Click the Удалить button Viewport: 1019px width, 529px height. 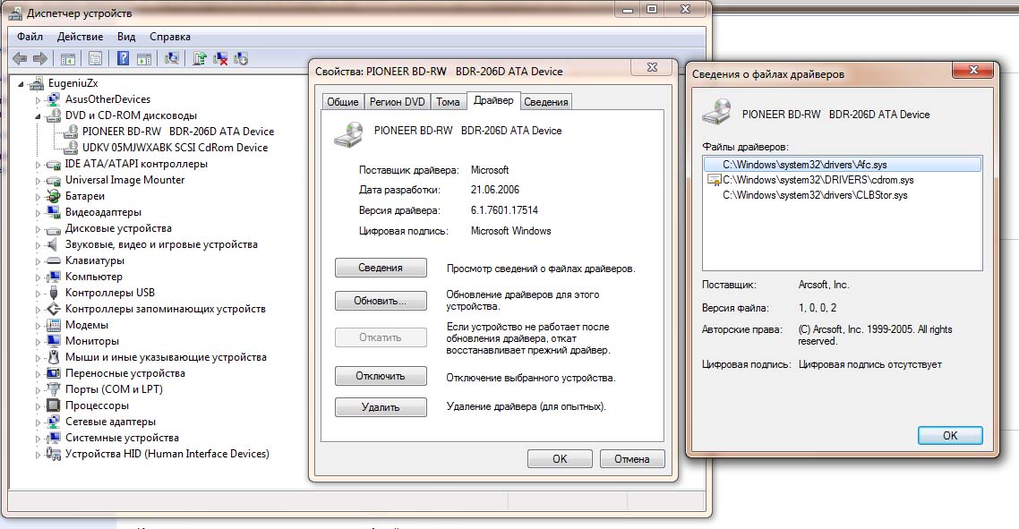pos(381,407)
